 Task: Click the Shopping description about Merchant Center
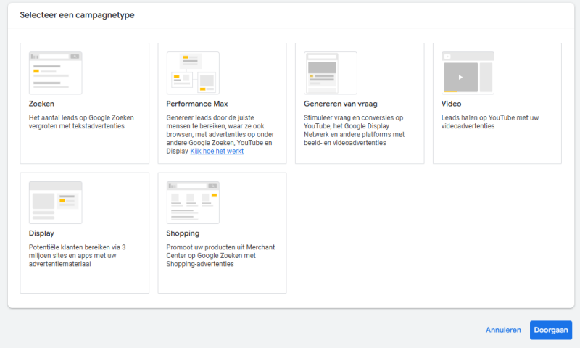[220, 255]
